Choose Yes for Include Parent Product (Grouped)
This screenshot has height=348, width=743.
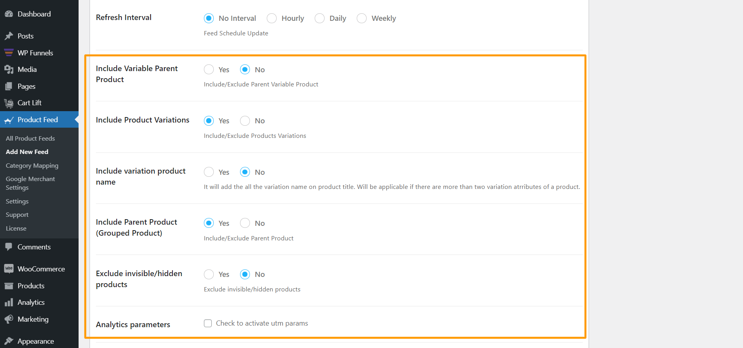[x=209, y=223]
